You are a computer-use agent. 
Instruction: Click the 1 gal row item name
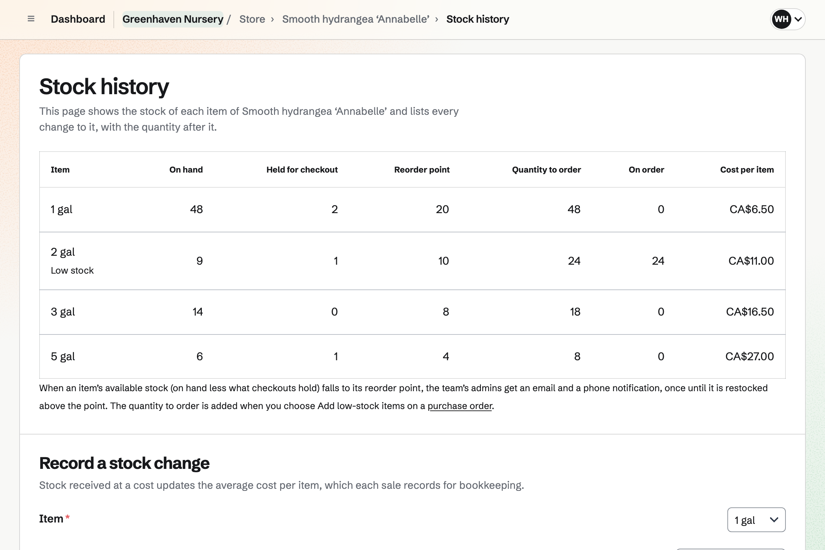coord(62,209)
